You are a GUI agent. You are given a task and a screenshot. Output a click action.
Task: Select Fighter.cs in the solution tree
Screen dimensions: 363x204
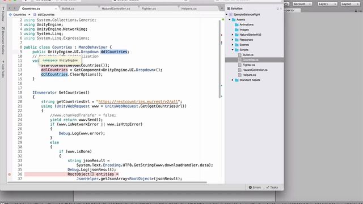pyautogui.click(x=249, y=65)
